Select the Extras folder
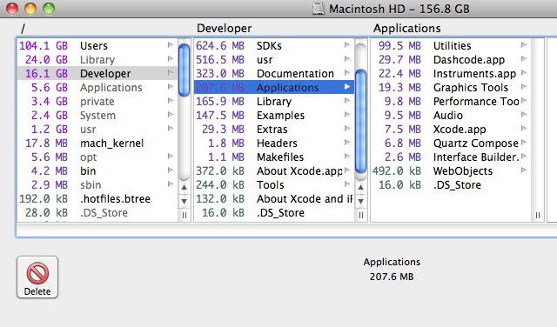 coord(274,129)
